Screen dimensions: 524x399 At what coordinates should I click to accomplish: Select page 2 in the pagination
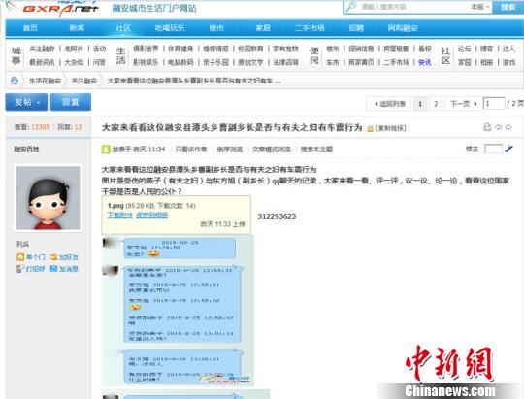[436, 104]
